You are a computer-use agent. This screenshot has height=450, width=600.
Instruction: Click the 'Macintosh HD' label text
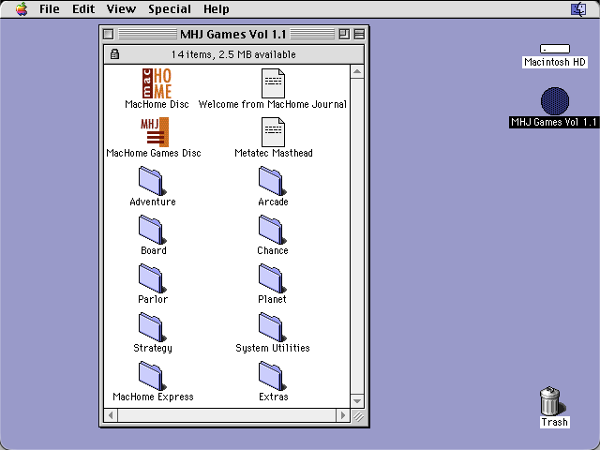555,62
